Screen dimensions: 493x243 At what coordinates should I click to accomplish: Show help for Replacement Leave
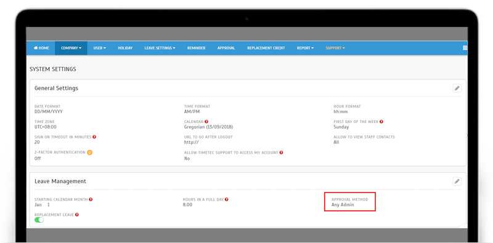pos(76,215)
